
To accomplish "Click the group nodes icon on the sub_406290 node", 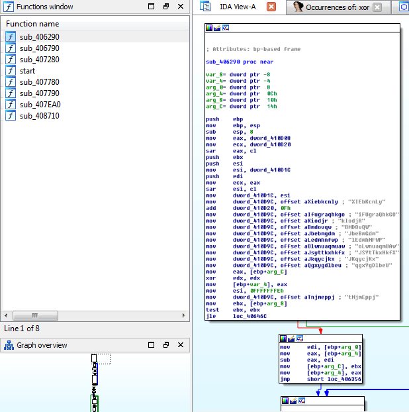I will [x=226, y=28].
